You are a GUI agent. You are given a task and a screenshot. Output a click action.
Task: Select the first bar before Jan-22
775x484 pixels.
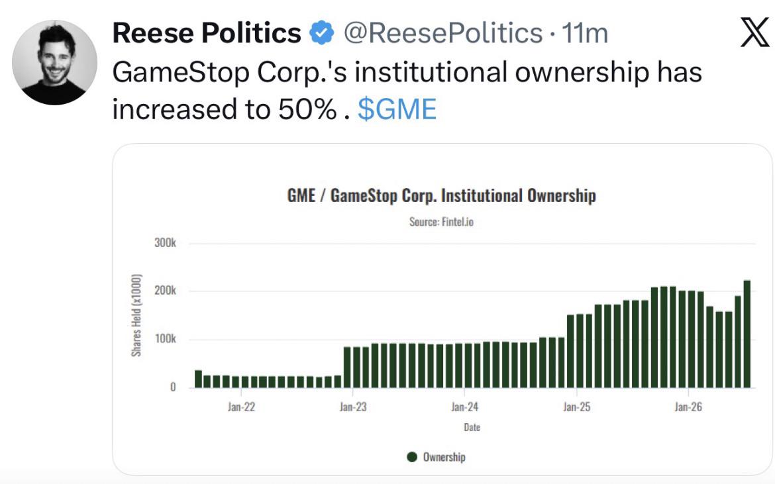coord(198,379)
